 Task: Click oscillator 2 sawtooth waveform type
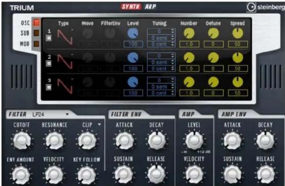click(x=65, y=62)
